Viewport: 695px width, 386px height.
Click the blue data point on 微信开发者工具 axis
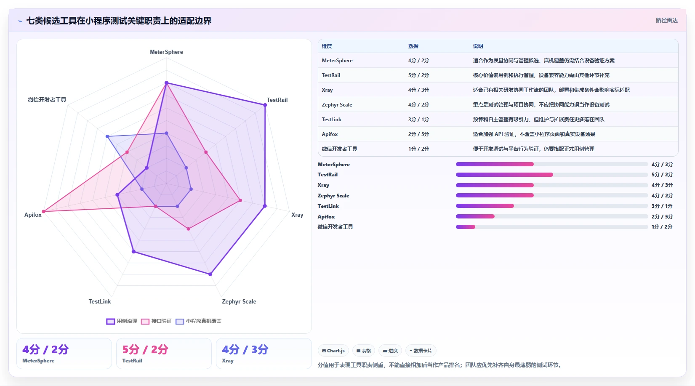(107, 136)
